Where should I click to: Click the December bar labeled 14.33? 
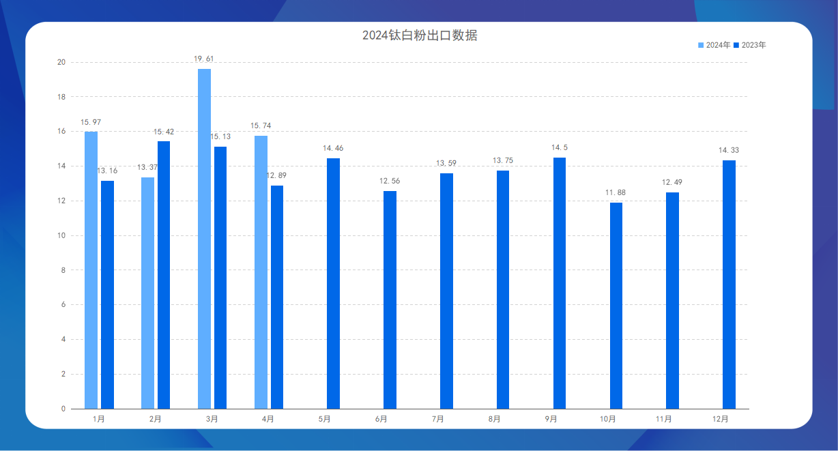729,285
